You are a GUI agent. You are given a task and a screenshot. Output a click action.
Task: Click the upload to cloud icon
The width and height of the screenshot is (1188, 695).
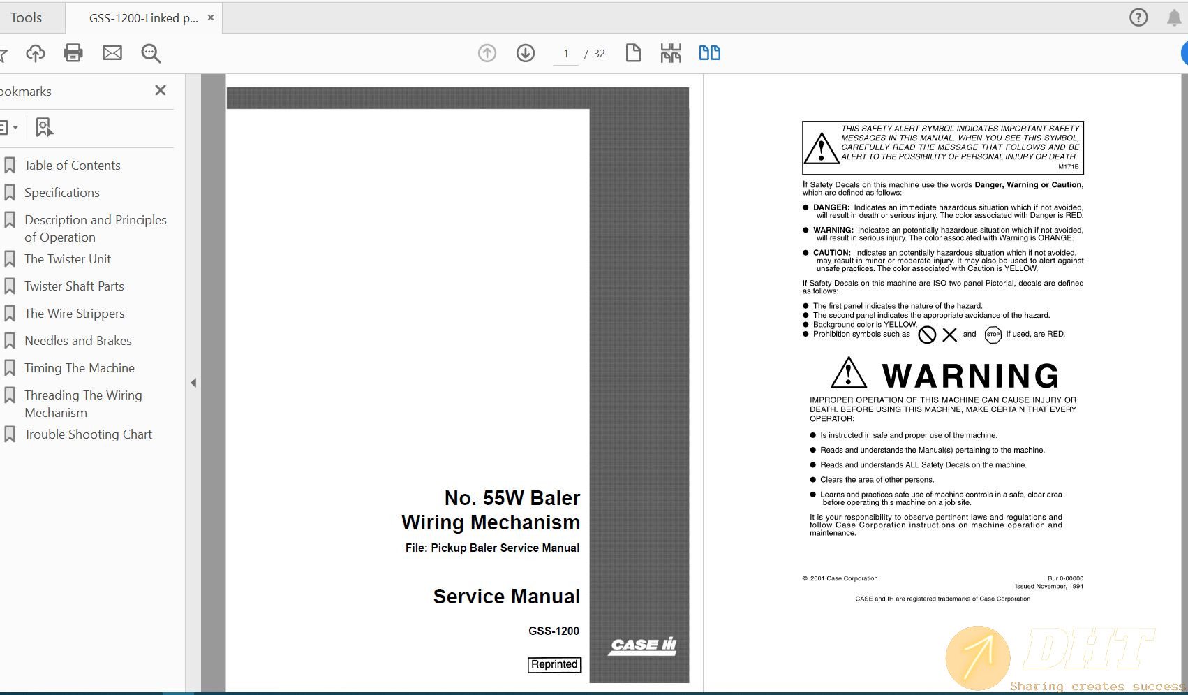pyautogui.click(x=35, y=53)
